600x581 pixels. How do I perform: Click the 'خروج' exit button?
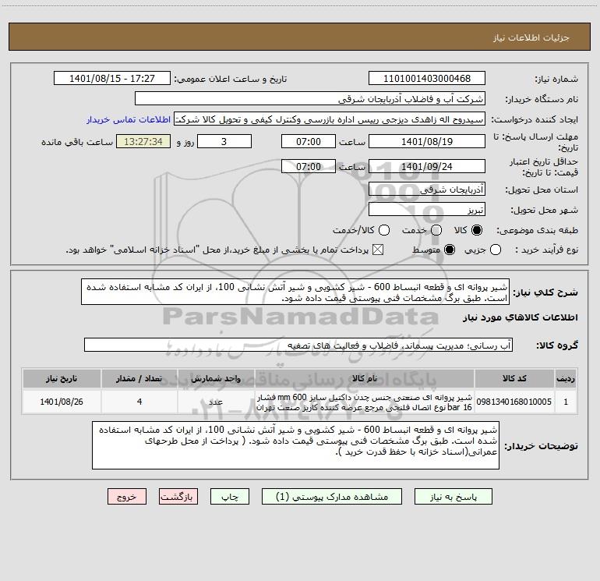point(127,497)
